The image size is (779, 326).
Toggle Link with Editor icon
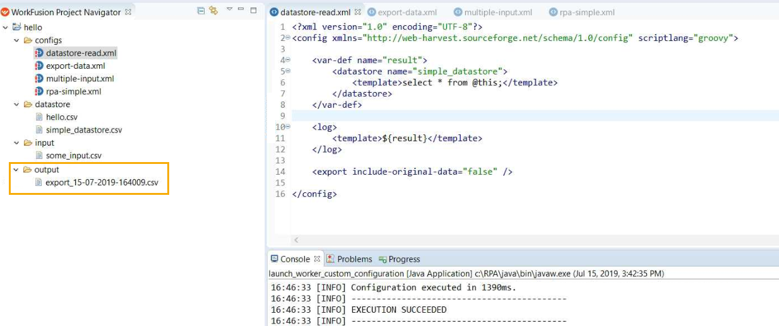coord(213,11)
